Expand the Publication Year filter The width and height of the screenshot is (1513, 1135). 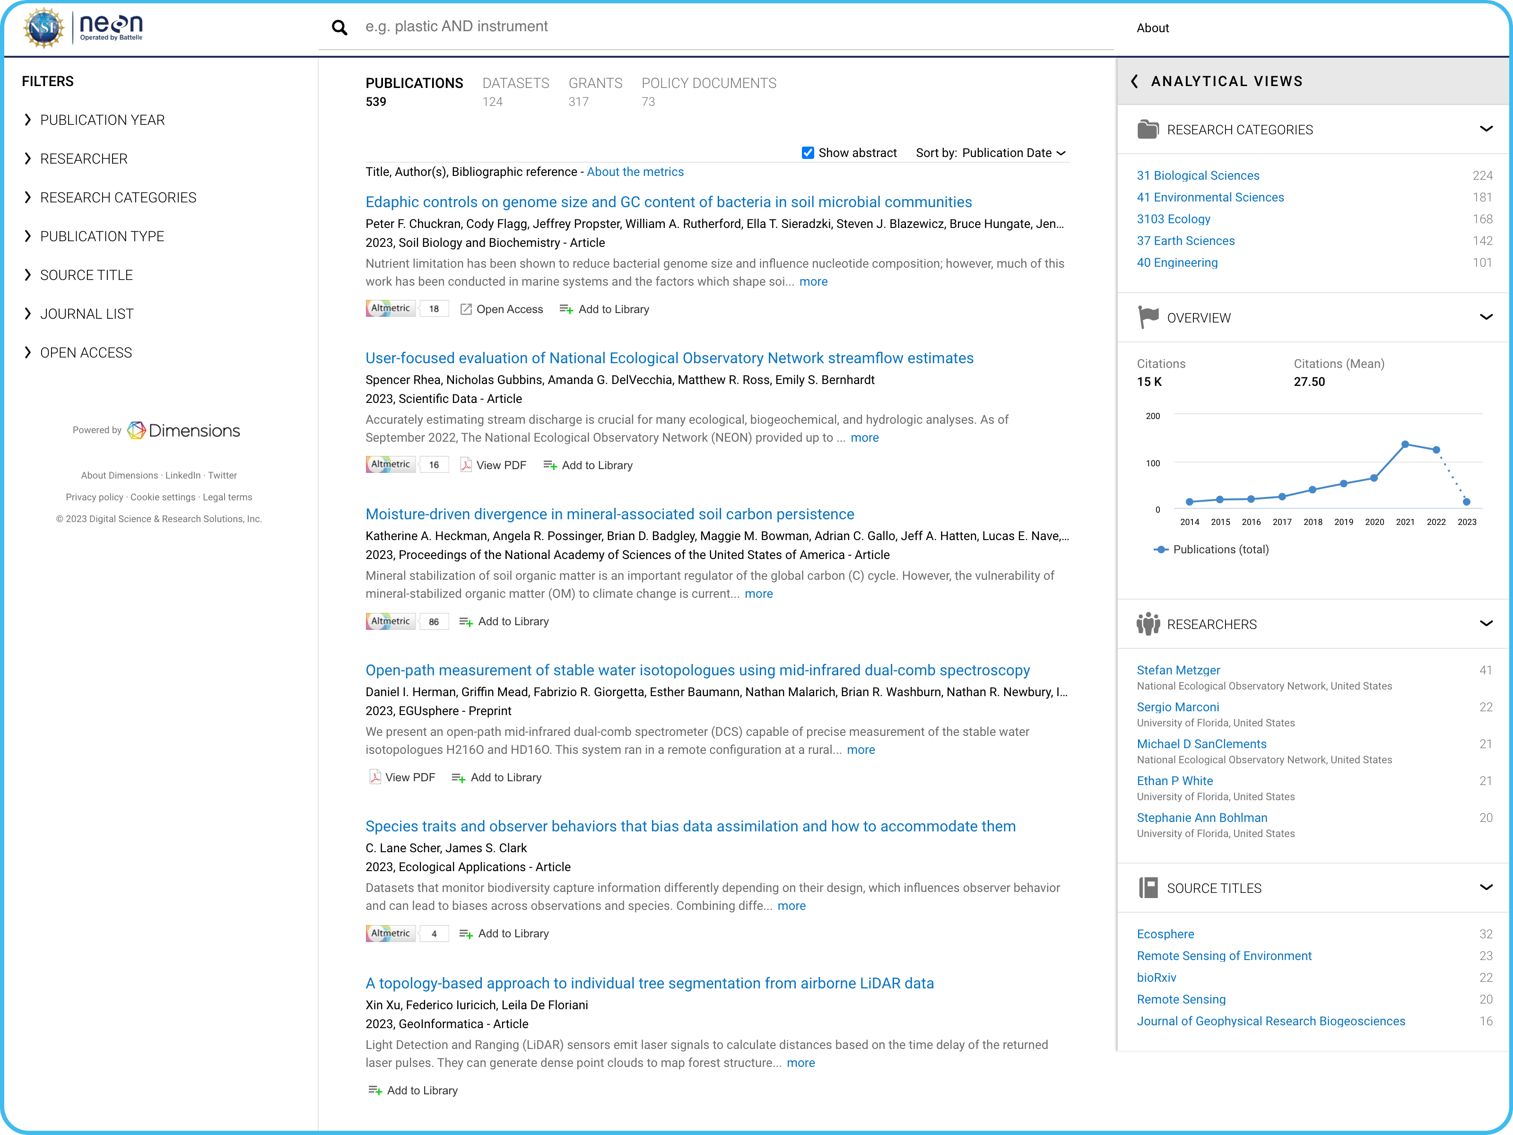(x=102, y=120)
